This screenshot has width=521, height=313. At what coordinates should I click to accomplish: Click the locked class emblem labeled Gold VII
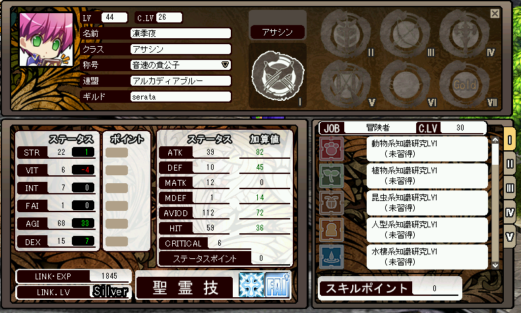pos(465,84)
